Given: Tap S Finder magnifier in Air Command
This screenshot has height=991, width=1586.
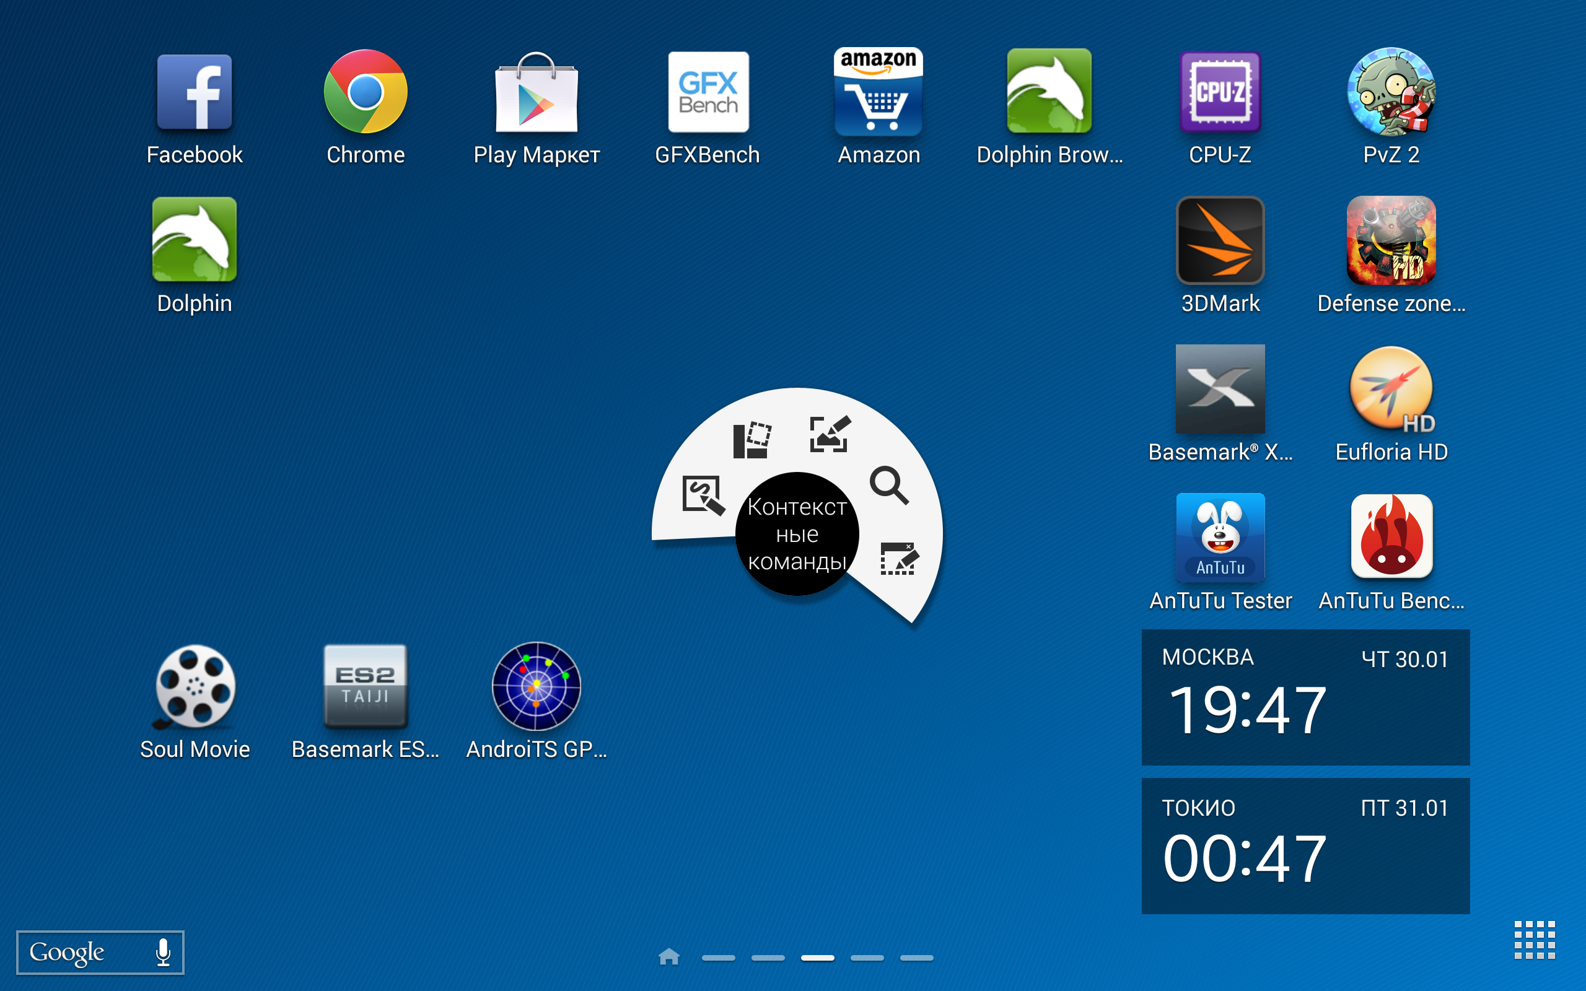Looking at the screenshot, I should coord(890,486).
